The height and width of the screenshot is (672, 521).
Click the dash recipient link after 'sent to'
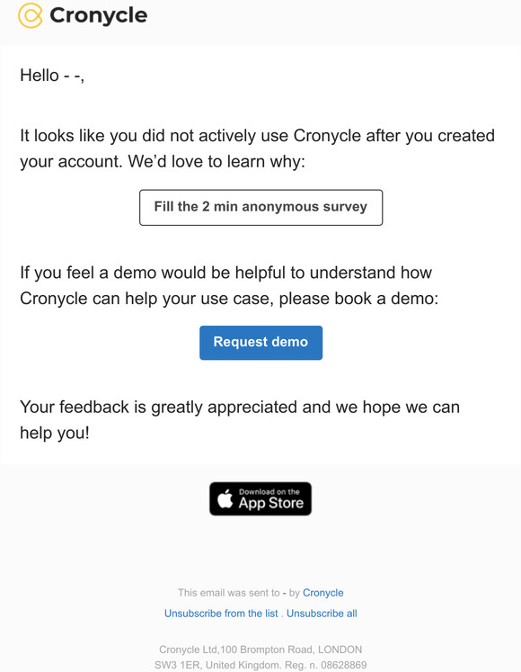coord(284,593)
